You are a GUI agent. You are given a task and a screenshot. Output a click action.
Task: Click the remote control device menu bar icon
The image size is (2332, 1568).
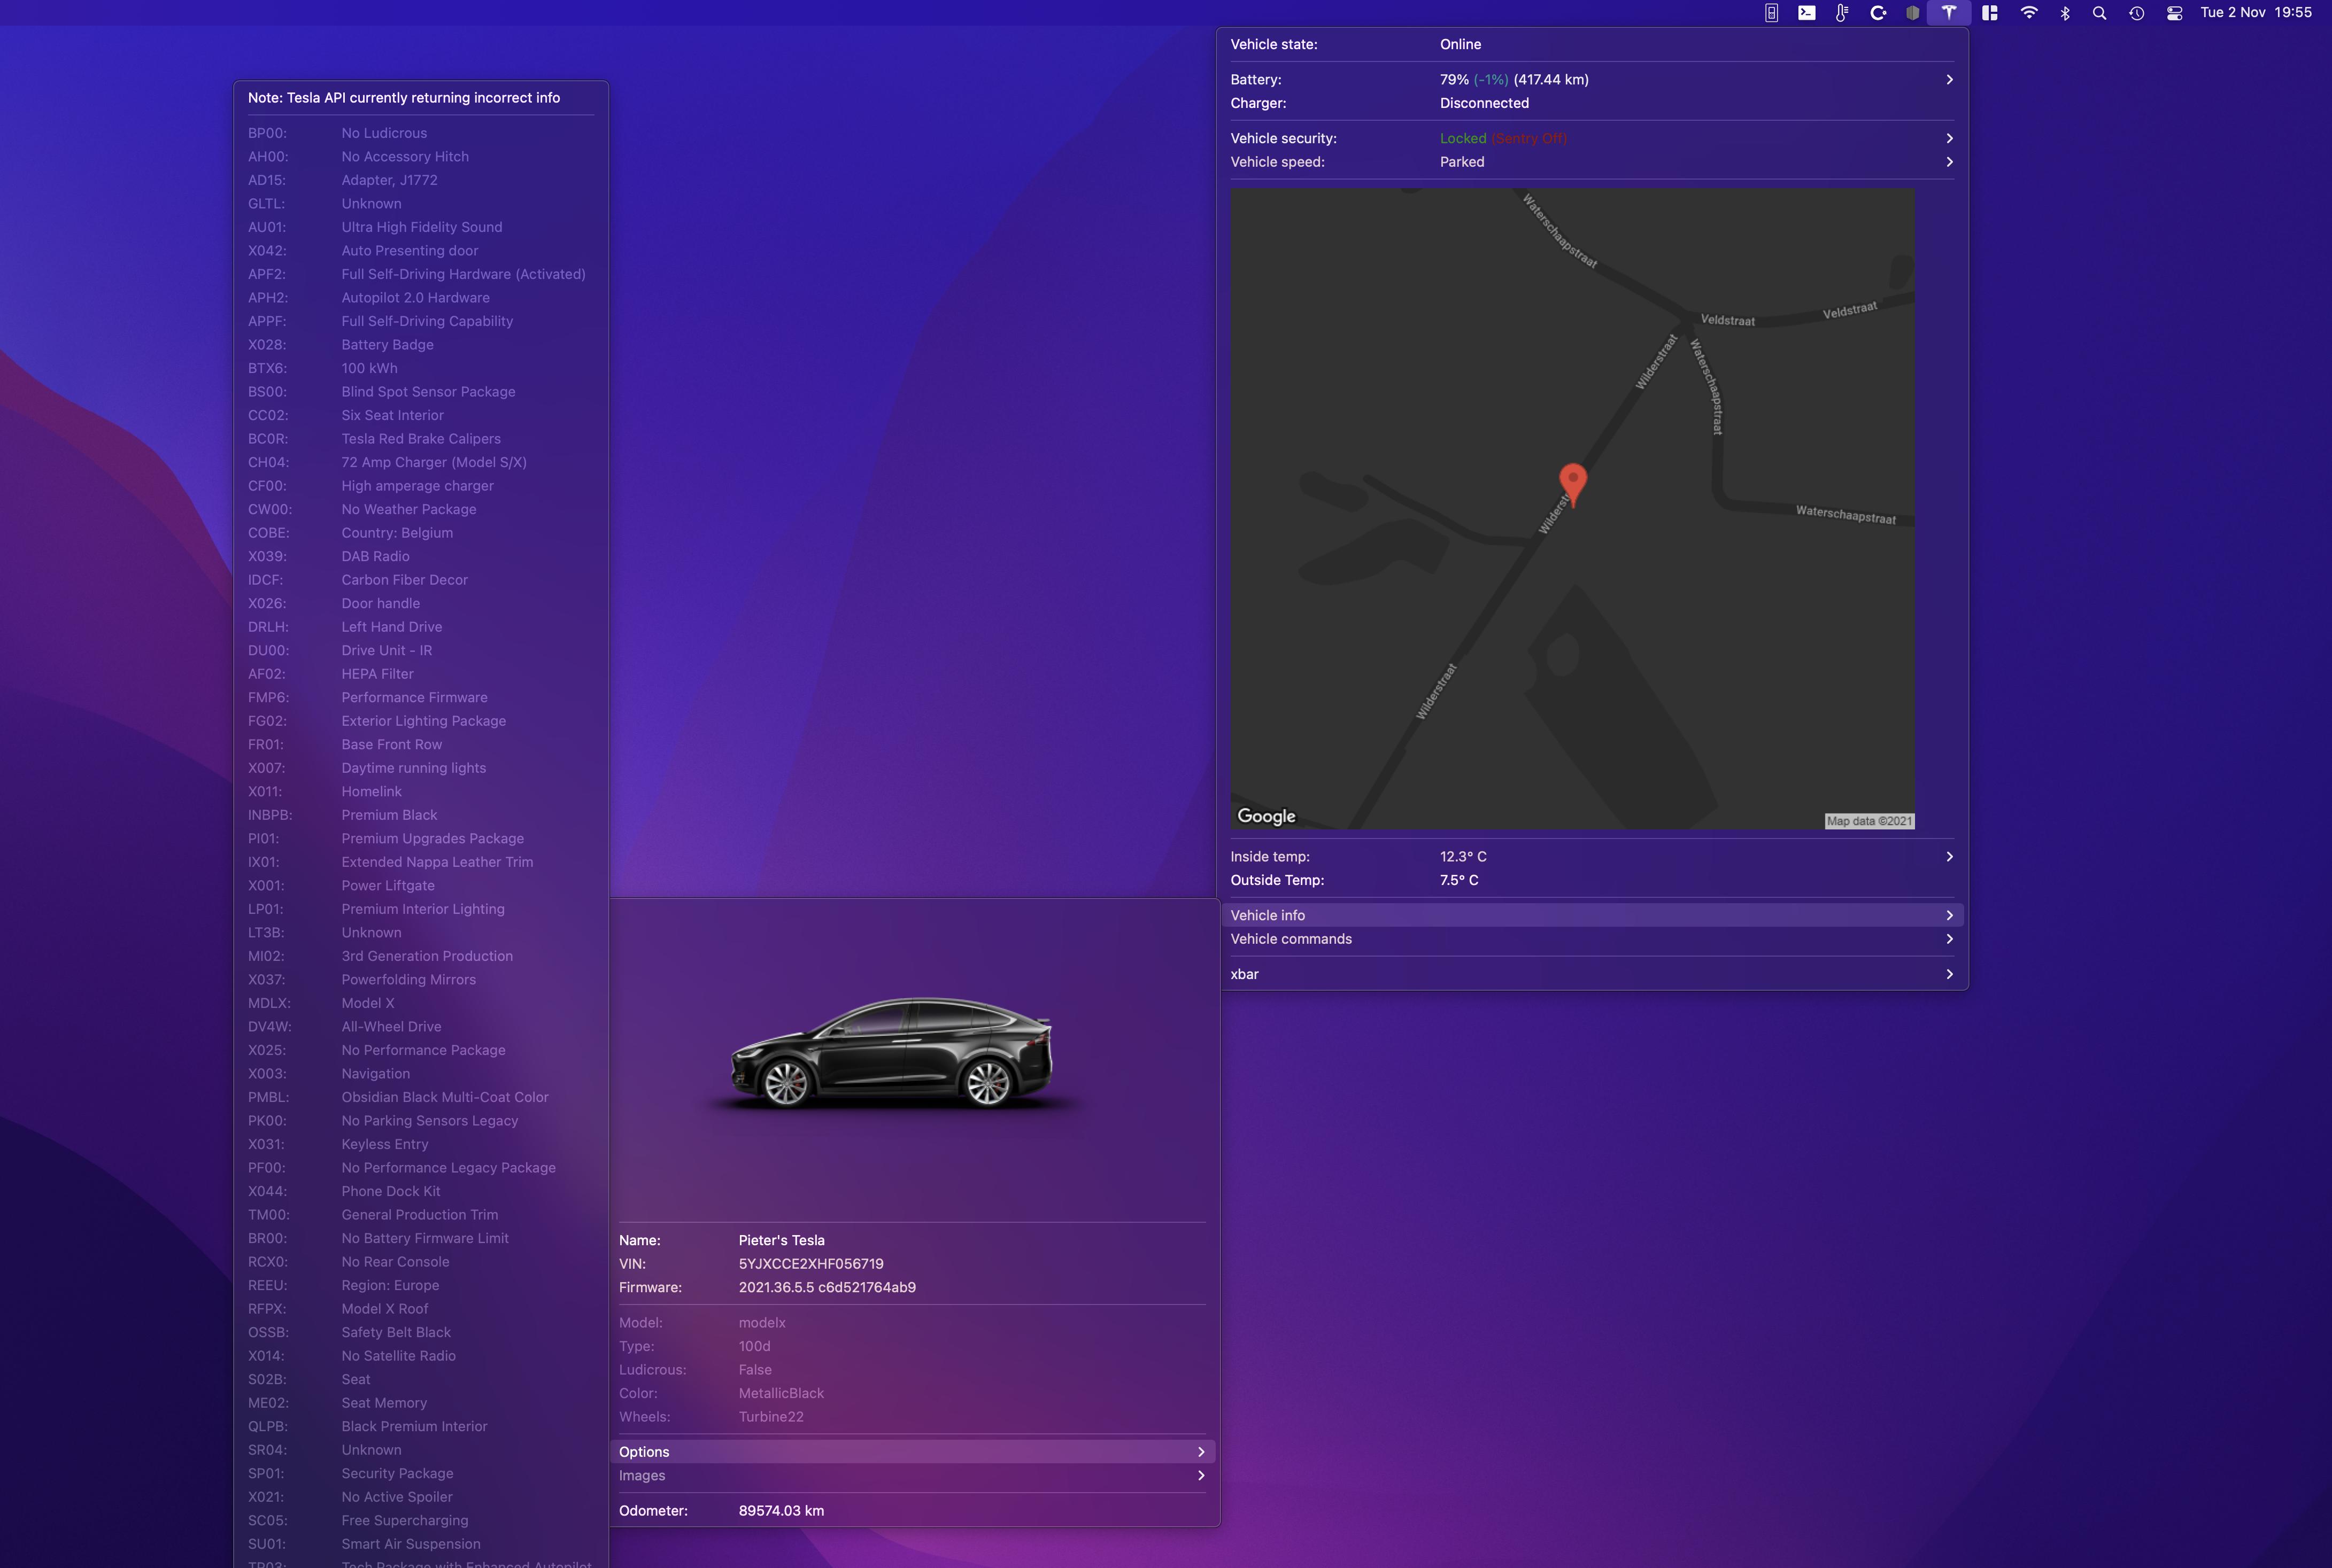coord(1771,13)
